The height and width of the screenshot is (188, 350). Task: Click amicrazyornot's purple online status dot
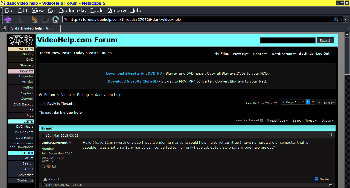(x=70, y=143)
